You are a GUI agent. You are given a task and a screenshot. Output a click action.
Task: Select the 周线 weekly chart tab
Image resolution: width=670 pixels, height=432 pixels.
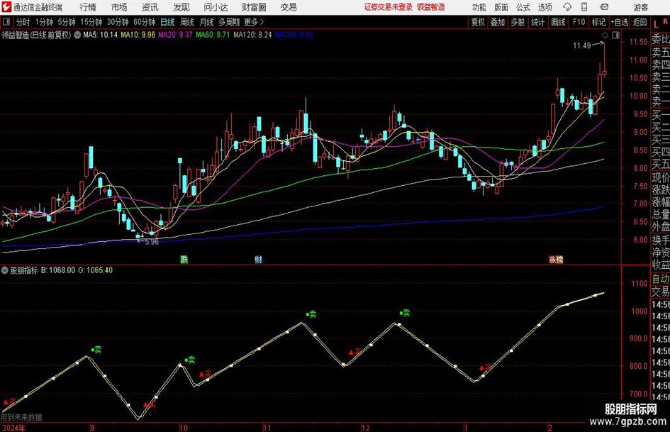(187, 22)
